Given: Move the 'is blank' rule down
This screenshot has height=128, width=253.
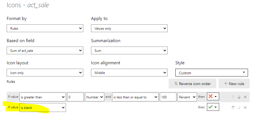Looking at the screenshot, I should (x=239, y=107).
